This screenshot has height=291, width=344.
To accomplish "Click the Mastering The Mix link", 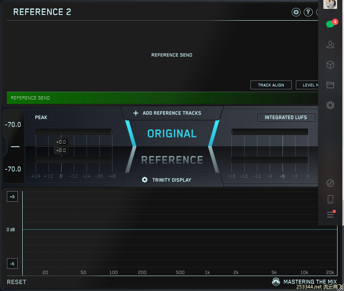I will [x=310, y=282].
